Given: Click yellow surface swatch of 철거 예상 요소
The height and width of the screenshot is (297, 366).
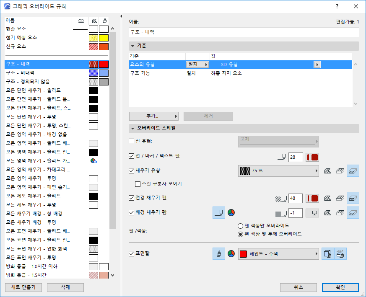Looking at the screenshot, I should pyautogui.click(x=104, y=38).
